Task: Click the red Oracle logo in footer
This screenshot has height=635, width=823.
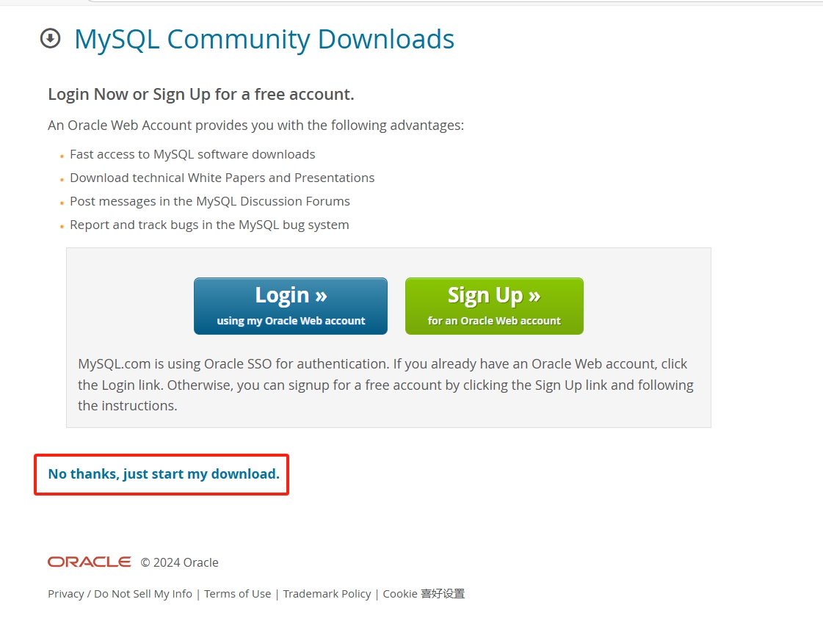Action: point(89,562)
